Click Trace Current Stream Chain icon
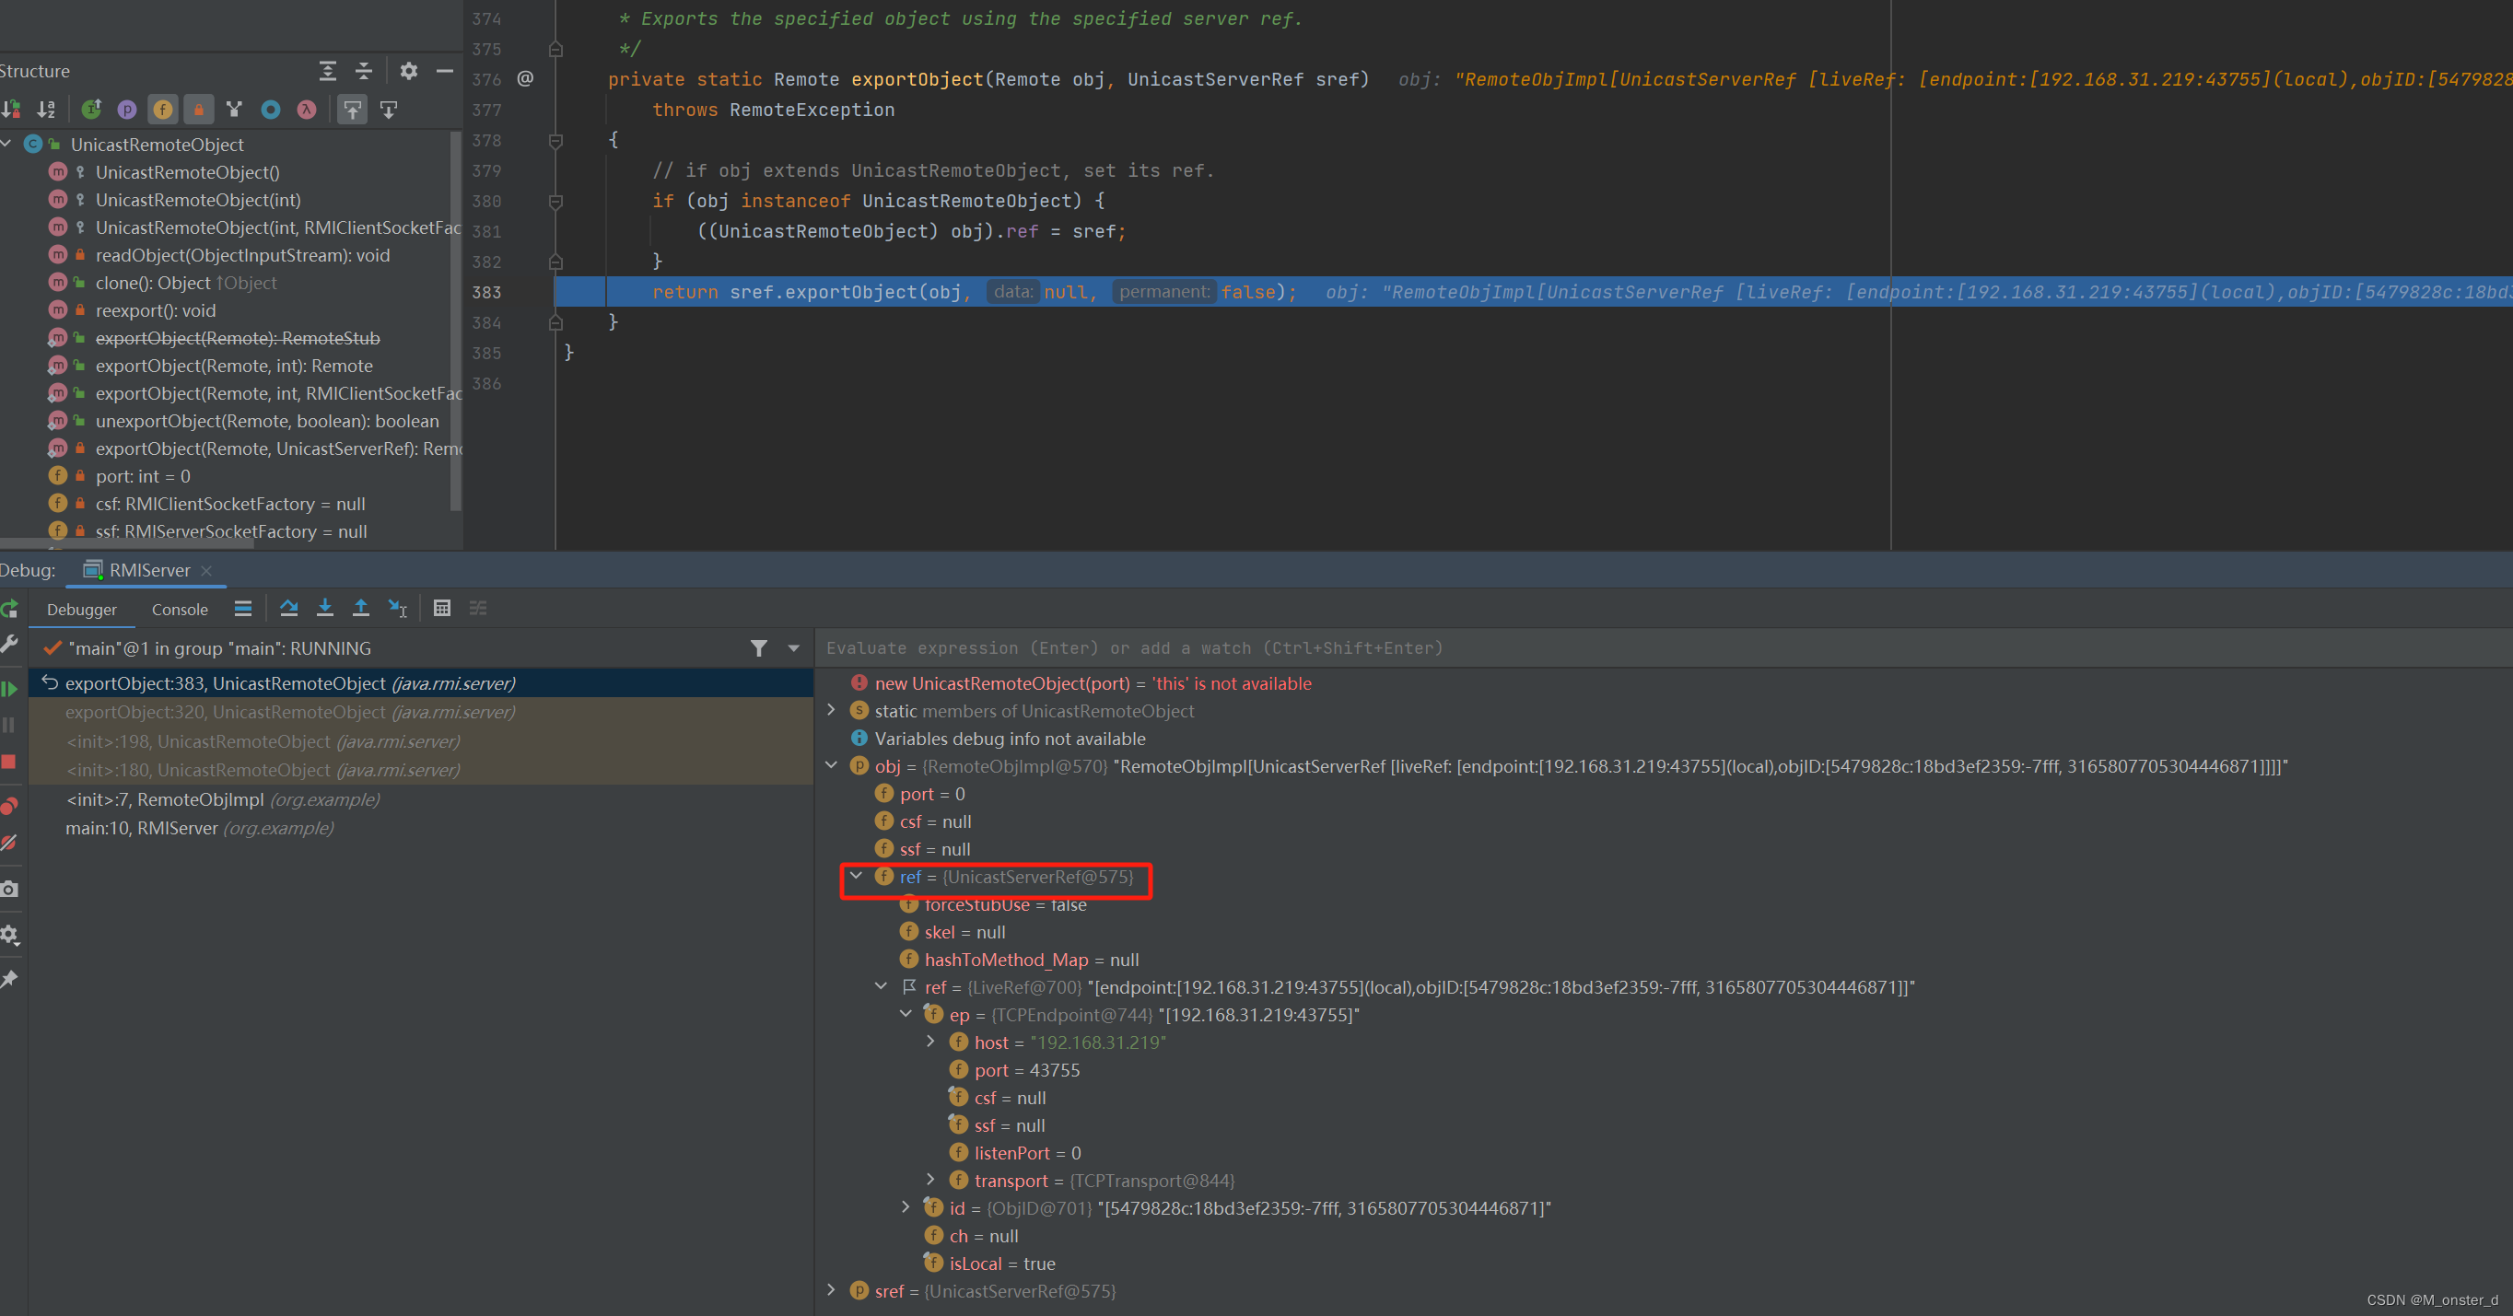This screenshot has height=1316, width=2513. click(x=478, y=609)
